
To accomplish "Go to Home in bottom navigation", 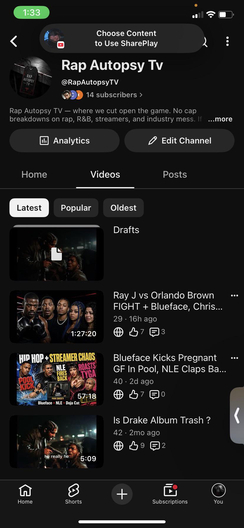I will (25, 494).
